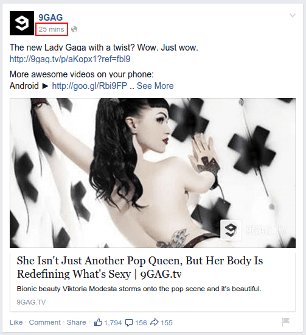The height and width of the screenshot is (335, 306).
Task: Open the 9gag.tv/p/aKopx1 link
Action: point(70,59)
